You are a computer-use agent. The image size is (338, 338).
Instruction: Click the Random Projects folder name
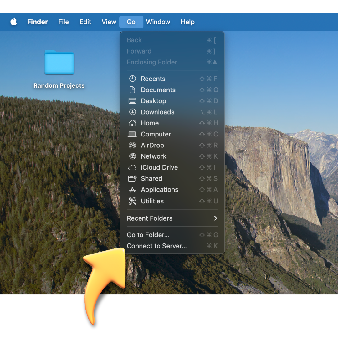coord(59,85)
